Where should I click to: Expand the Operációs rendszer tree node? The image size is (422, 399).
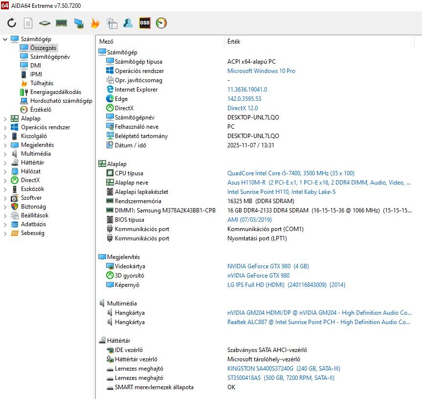point(5,127)
